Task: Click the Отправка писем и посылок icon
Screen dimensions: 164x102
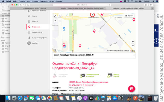Action: tap(83, 75)
